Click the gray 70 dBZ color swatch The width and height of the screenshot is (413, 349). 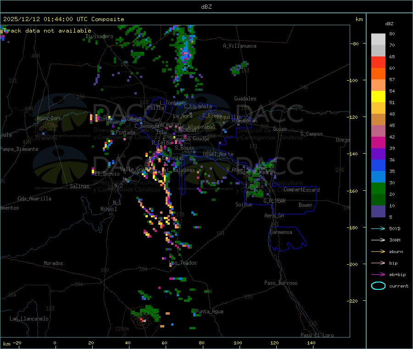pyautogui.click(x=378, y=51)
